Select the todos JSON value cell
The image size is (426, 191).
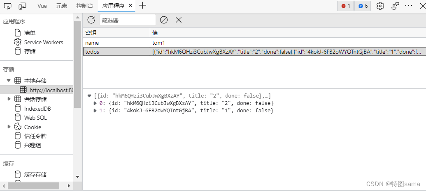[288, 52]
